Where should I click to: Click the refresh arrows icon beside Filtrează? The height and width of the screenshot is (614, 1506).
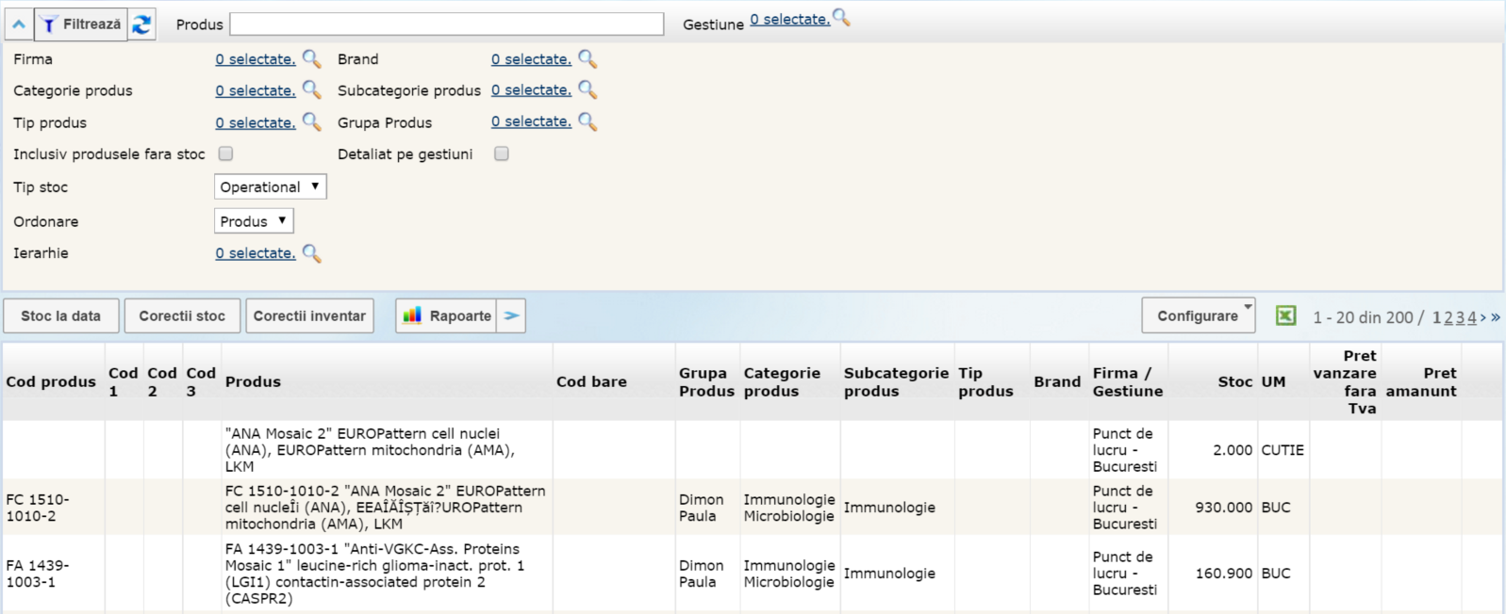click(x=141, y=24)
